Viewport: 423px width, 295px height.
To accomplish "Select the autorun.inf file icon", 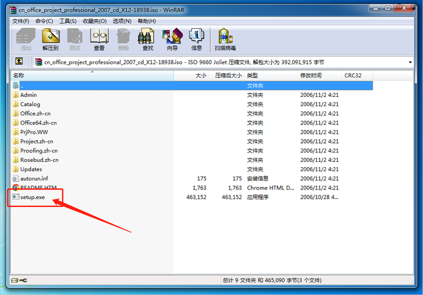I will [x=16, y=178].
